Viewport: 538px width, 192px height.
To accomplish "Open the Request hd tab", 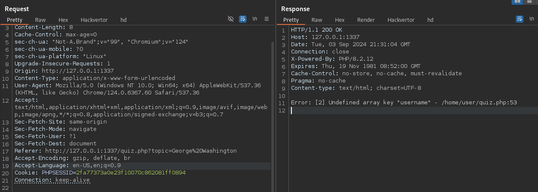I will point(123,20).
